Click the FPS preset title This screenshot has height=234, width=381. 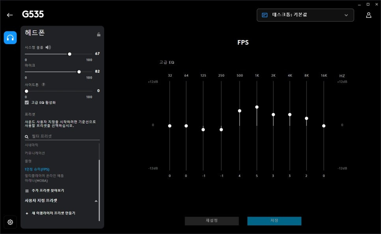[x=243, y=42]
